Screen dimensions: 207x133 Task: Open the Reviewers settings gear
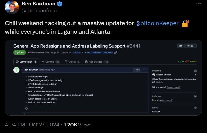coord(195,71)
